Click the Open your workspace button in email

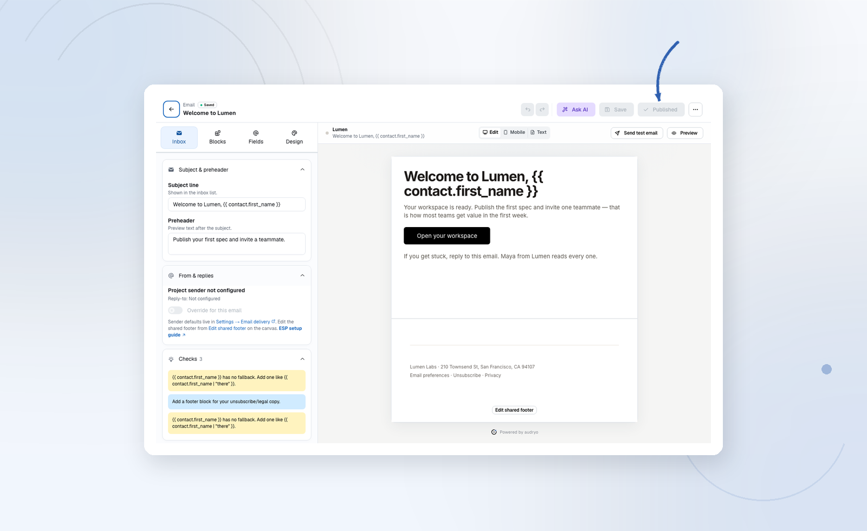[x=447, y=236]
